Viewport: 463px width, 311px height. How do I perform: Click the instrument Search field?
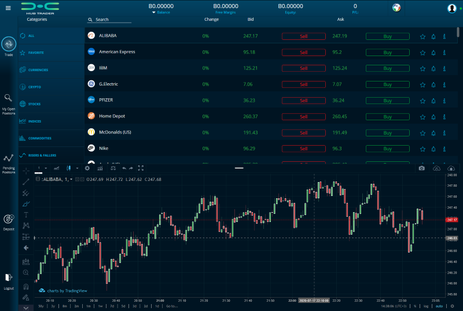tap(109, 20)
